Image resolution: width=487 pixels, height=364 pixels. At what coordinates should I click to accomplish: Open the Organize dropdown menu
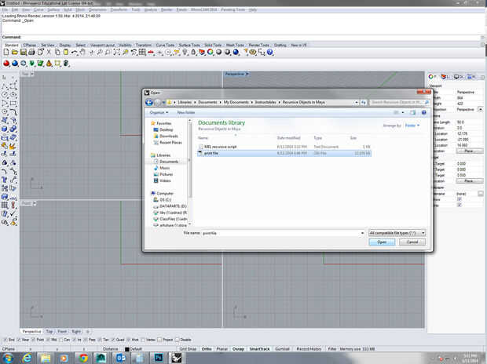pyautogui.click(x=158, y=112)
